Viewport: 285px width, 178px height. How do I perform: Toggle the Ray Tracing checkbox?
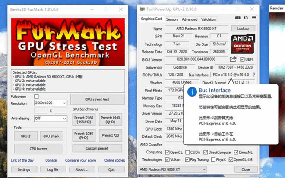187,159
